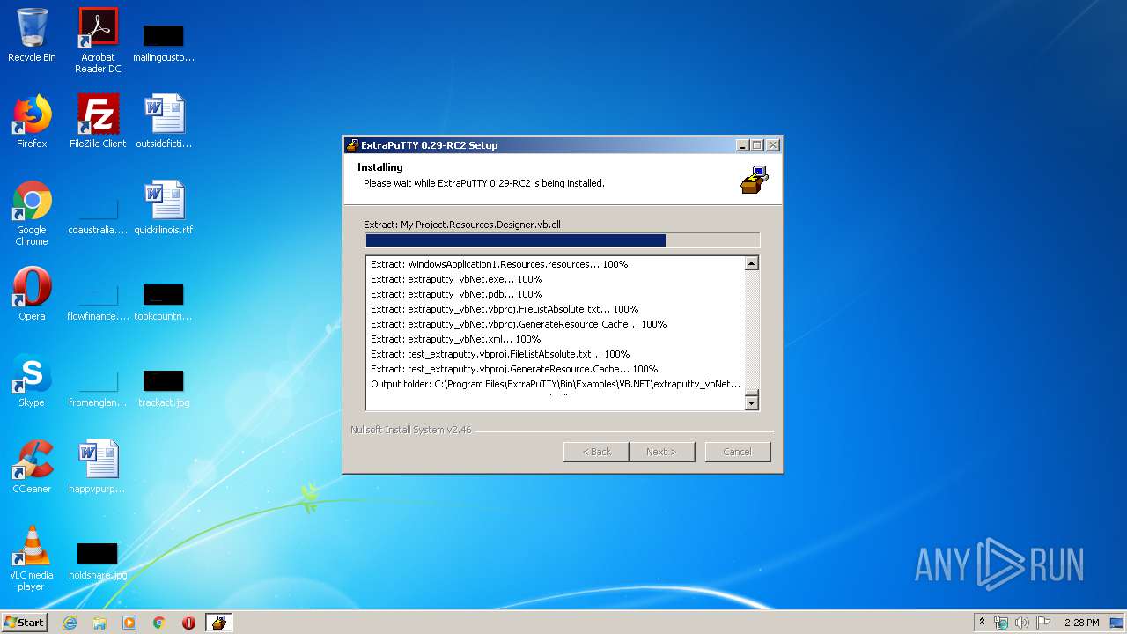Launch VLC media player shortcut
The height and width of the screenshot is (634, 1127).
pos(32,558)
